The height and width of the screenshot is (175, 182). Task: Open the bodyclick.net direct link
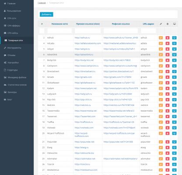point(84,60)
